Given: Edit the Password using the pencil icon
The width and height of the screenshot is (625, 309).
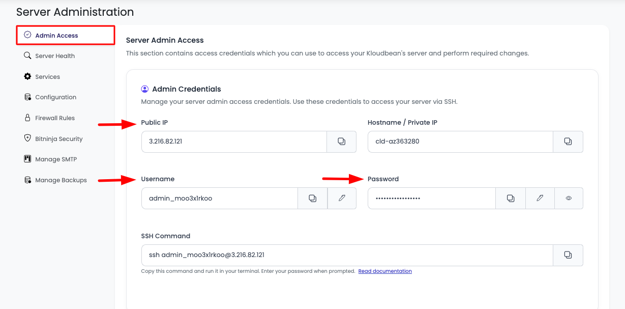Looking at the screenshot, I should 540,198.
